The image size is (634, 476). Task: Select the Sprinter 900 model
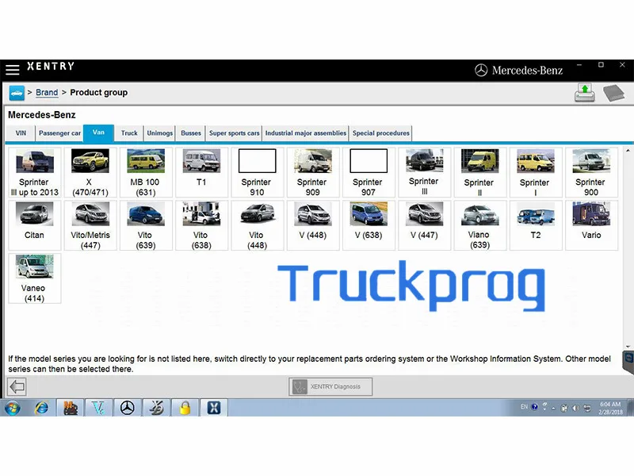(x=591, y=172)
